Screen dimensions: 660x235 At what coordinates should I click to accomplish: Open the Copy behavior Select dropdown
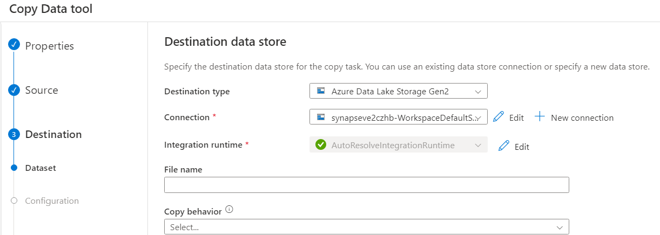pyautogui.click(x=367, y=227)
